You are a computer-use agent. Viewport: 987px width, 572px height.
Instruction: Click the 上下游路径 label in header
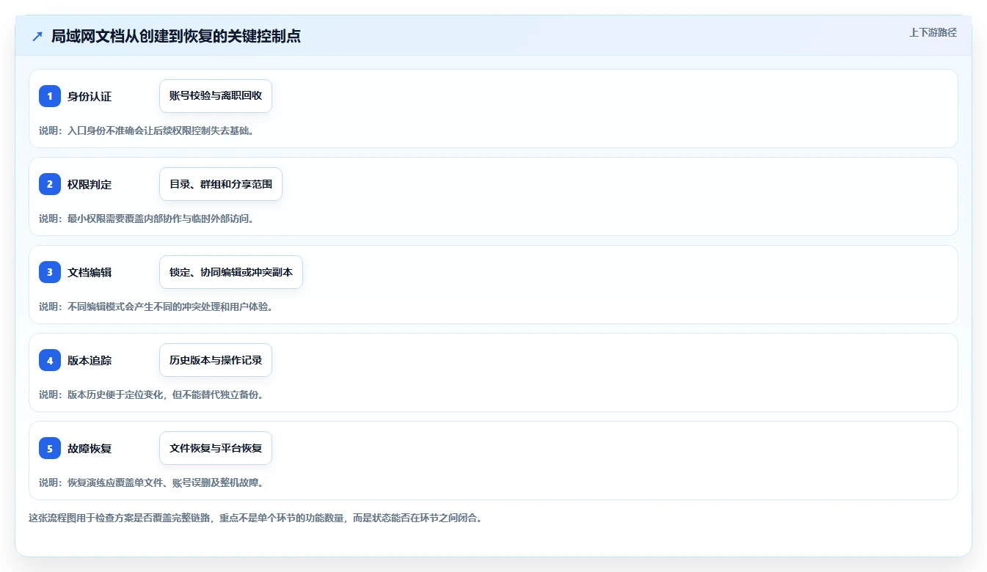tap(933, 32)
